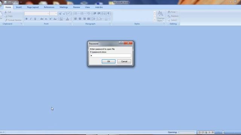
Task: Click the Opening progress bar in status bar
Action: 186,132
